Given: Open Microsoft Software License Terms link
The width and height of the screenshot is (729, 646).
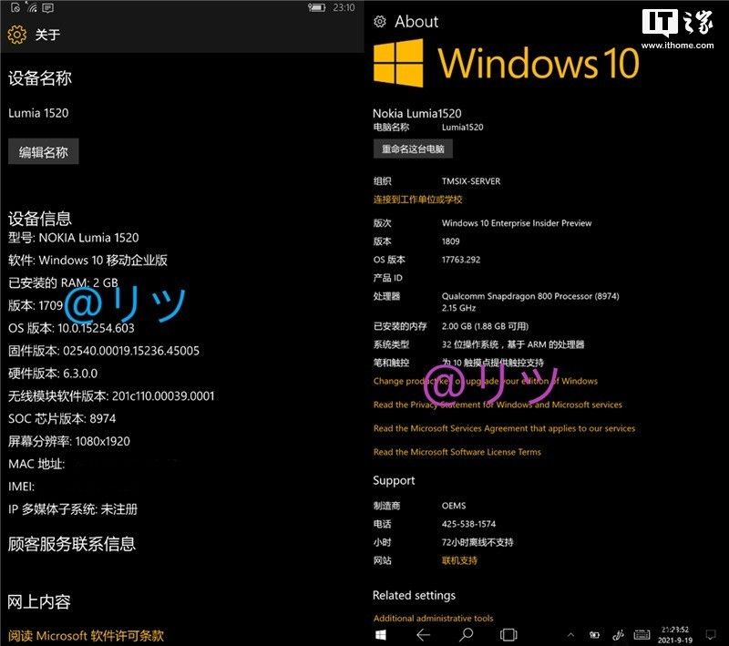Looking at the screenshot, I should click(457, 452).
